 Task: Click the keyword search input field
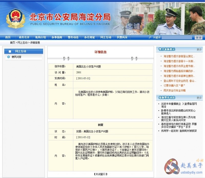tap(177, 38)
